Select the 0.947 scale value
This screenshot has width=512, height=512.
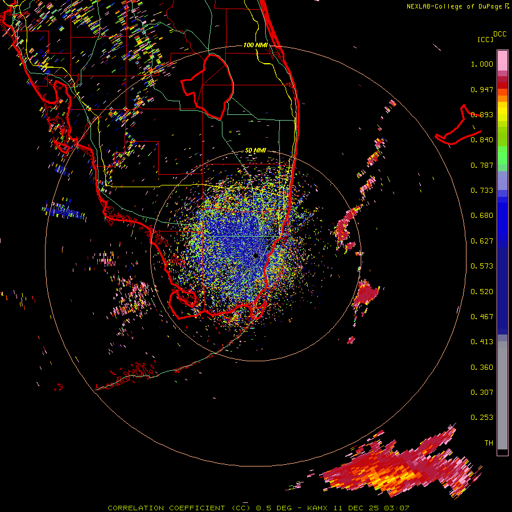point(482,89)
